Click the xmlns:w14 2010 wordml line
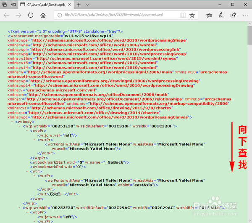The image size is (252, 223). point(82,67)
